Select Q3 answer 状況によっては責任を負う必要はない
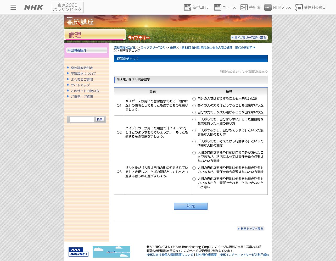The image size is (336, 261). (194, 153)
